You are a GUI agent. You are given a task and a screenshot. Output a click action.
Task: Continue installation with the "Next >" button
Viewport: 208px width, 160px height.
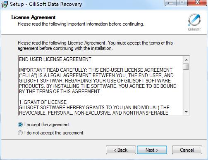[x=152, y=150]
